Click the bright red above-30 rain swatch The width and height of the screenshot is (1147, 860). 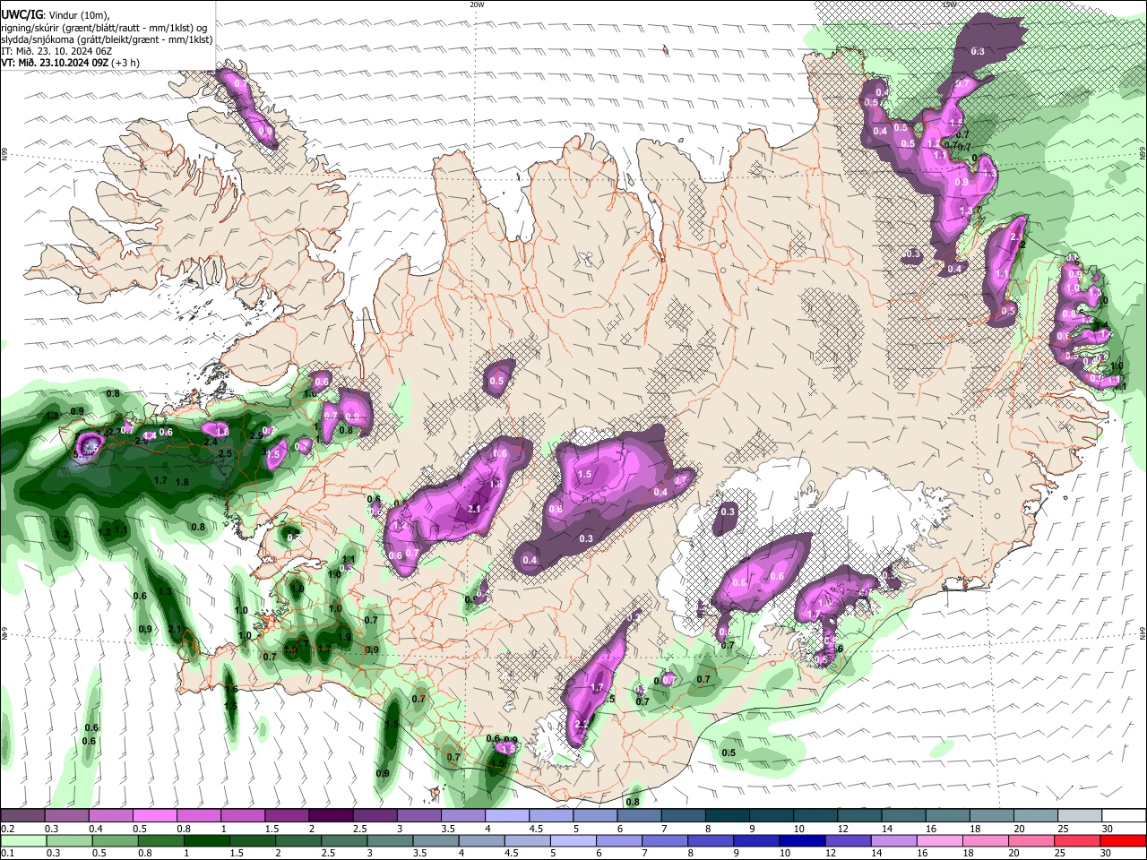(1124, 841)
